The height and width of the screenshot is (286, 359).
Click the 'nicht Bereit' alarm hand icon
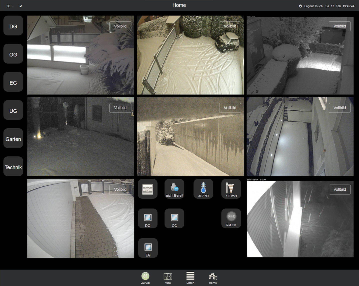(x=174, y=189)
